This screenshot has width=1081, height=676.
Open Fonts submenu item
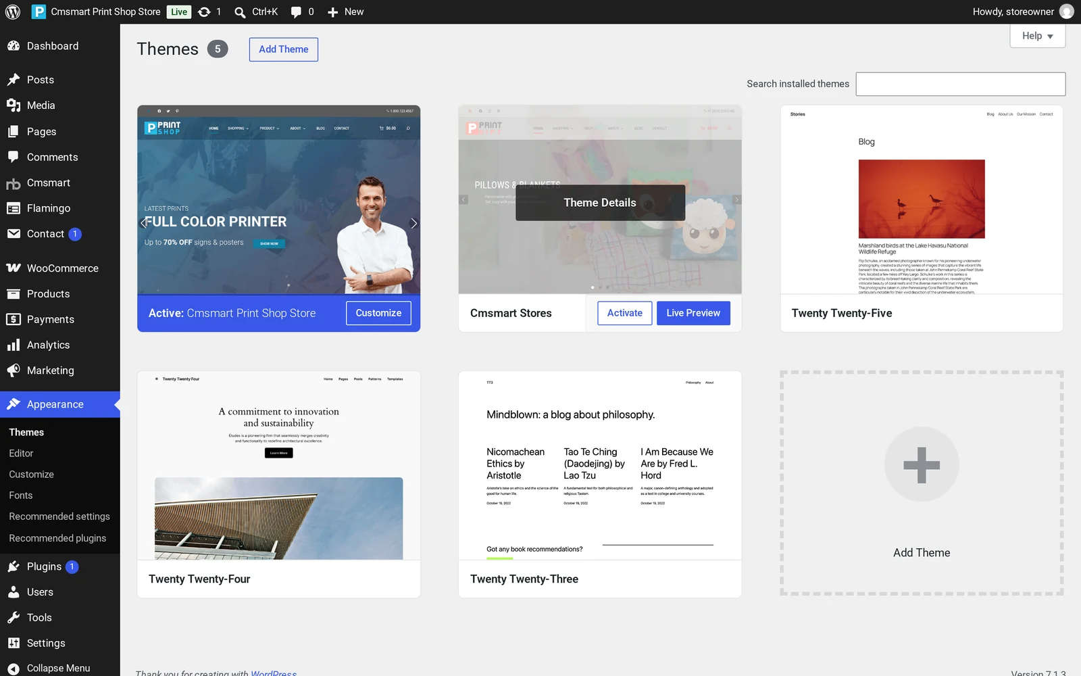click(21, 496)
